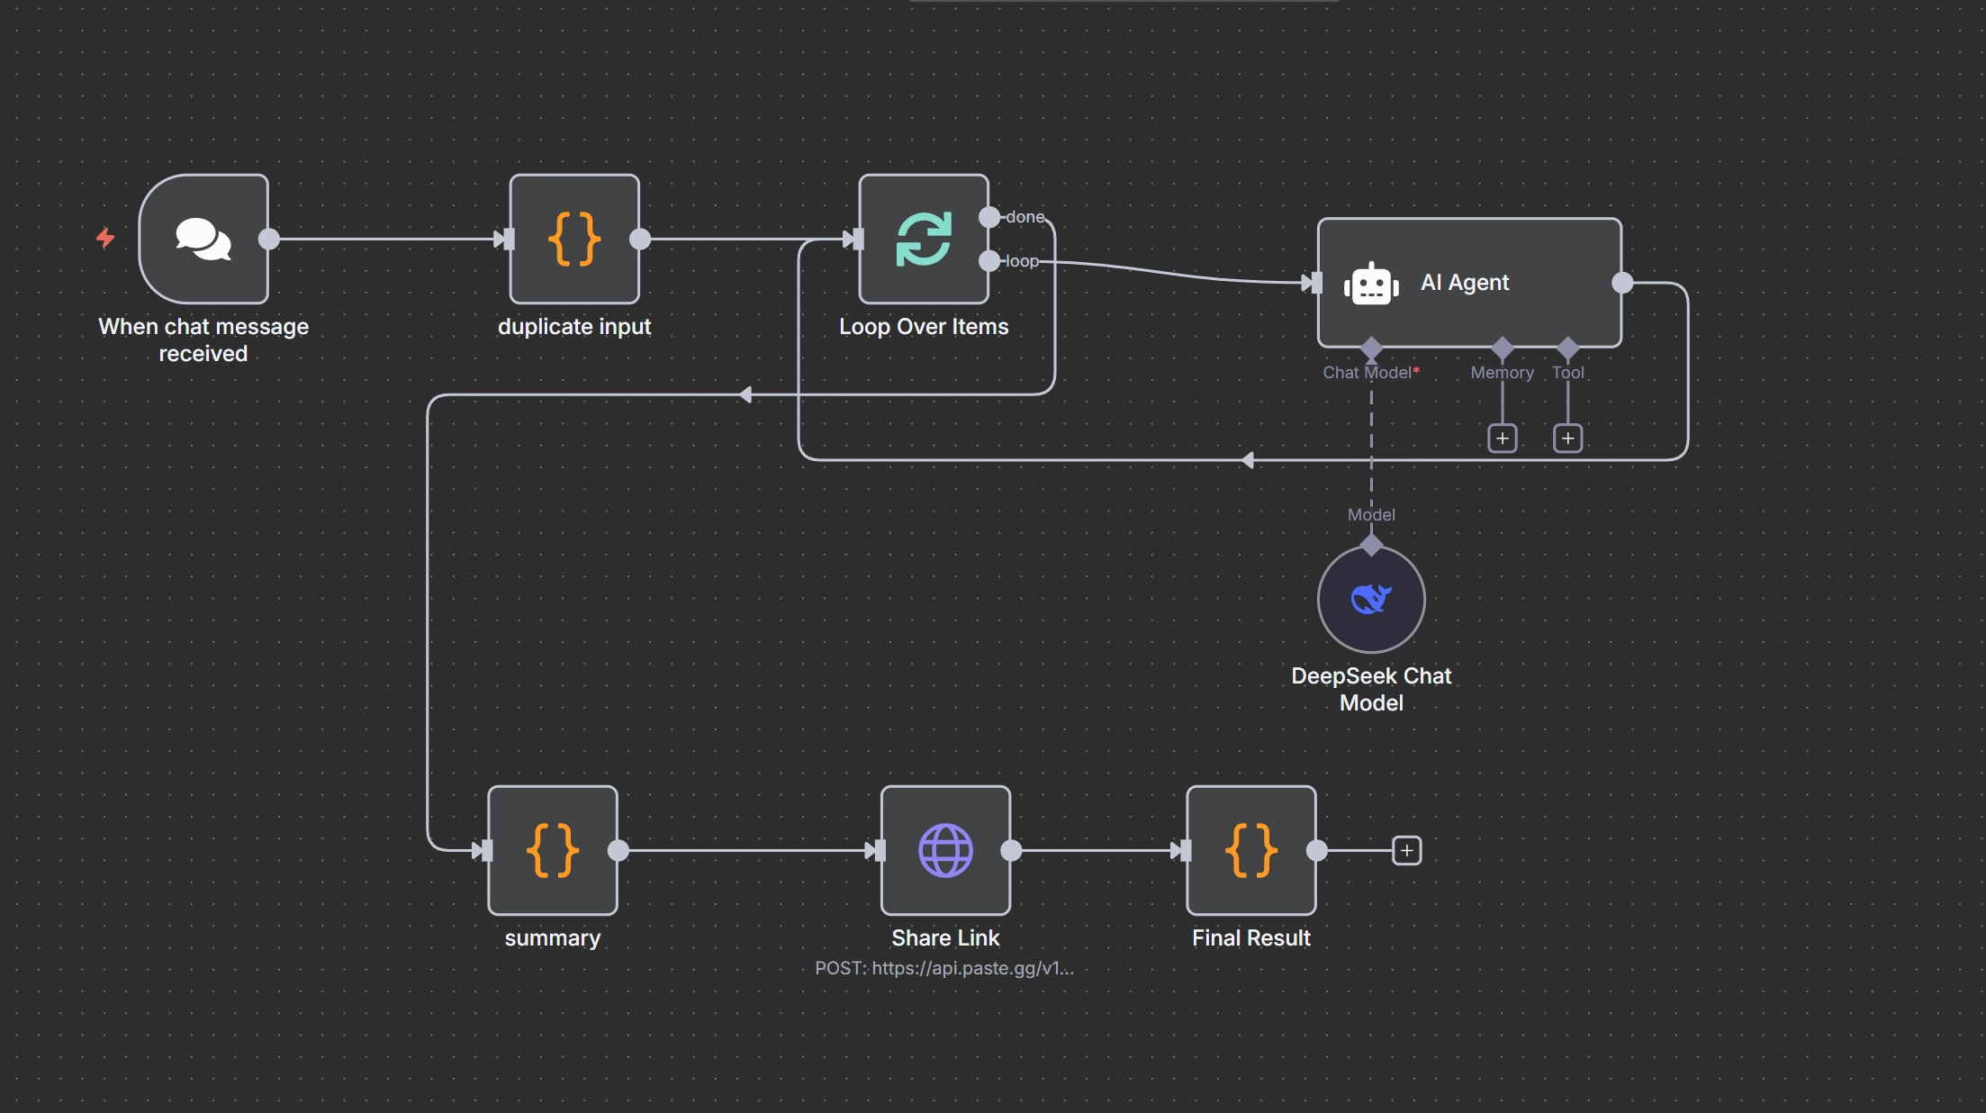The height and width of the screenshot is (1113, 1986).
Task: Click the chat trigger output handle
Action: [x=269, y=239]
